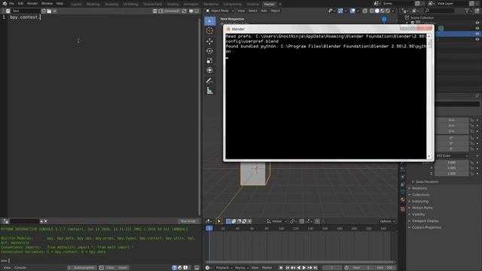Select the Measure tool in viewport toolbar
Image resolution: width=482 pixels, height=271 pixels.
click(x=209, y=90)
